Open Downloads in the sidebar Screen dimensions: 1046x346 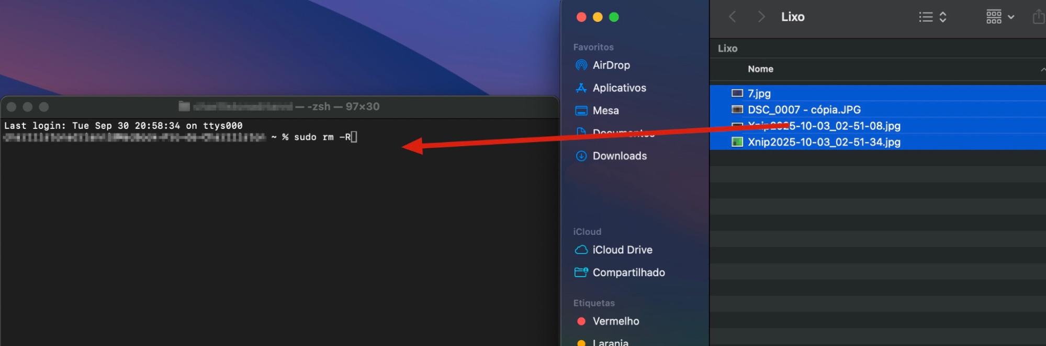tap(620, 156)
